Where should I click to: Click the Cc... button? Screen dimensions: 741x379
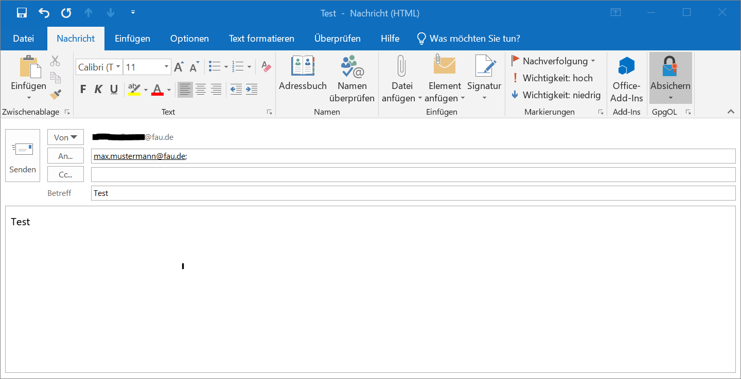(65, 174)
